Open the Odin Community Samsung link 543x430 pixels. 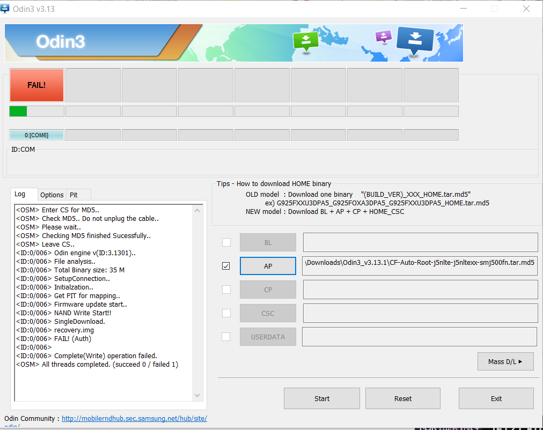click(x=134, y=419)
